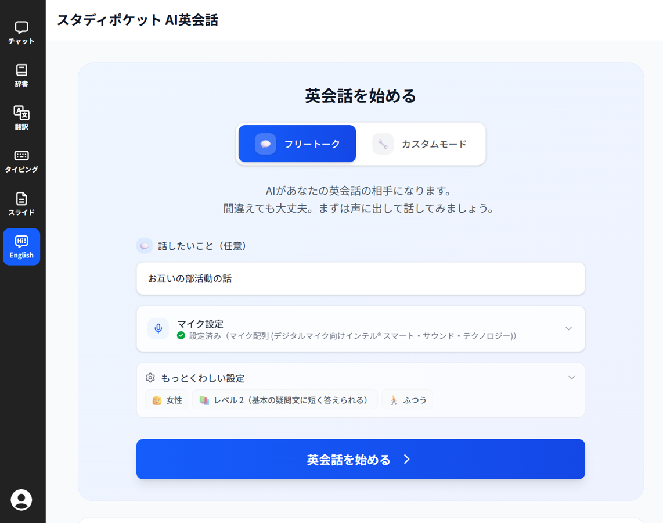The image size is (663, 523).
Task: Open the slide (スライド) tool
Action: [x=21, y=204]
